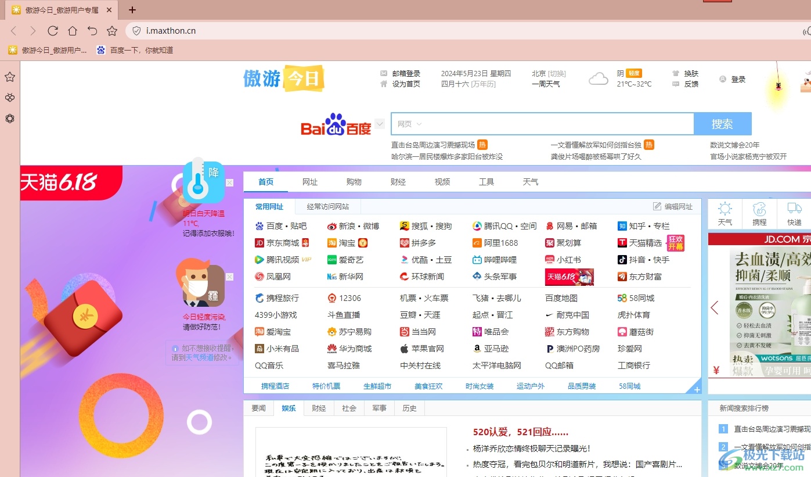Viewport: 811px width, 477px height.
Task: Open the 京东商城 site link
Action: [282, 243]
